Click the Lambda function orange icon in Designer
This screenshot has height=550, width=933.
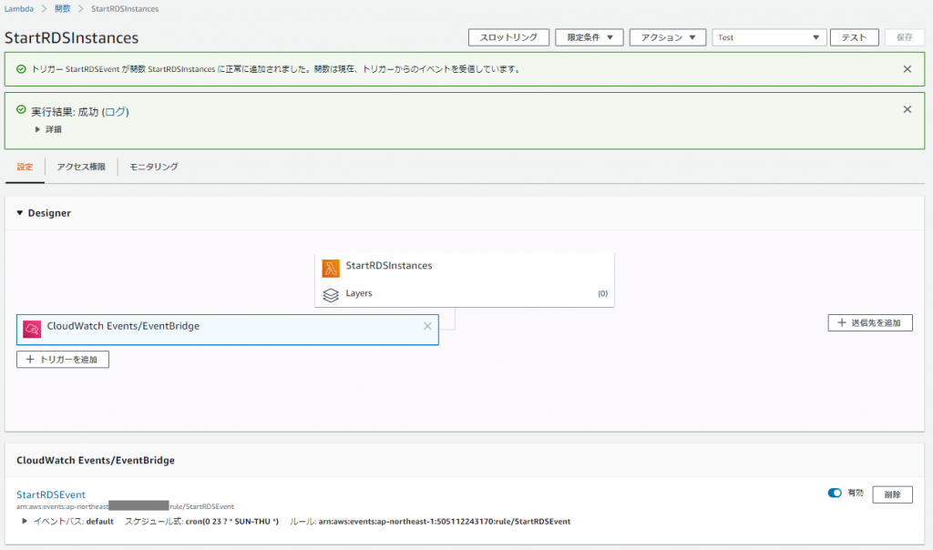click(x=331, y=268)
